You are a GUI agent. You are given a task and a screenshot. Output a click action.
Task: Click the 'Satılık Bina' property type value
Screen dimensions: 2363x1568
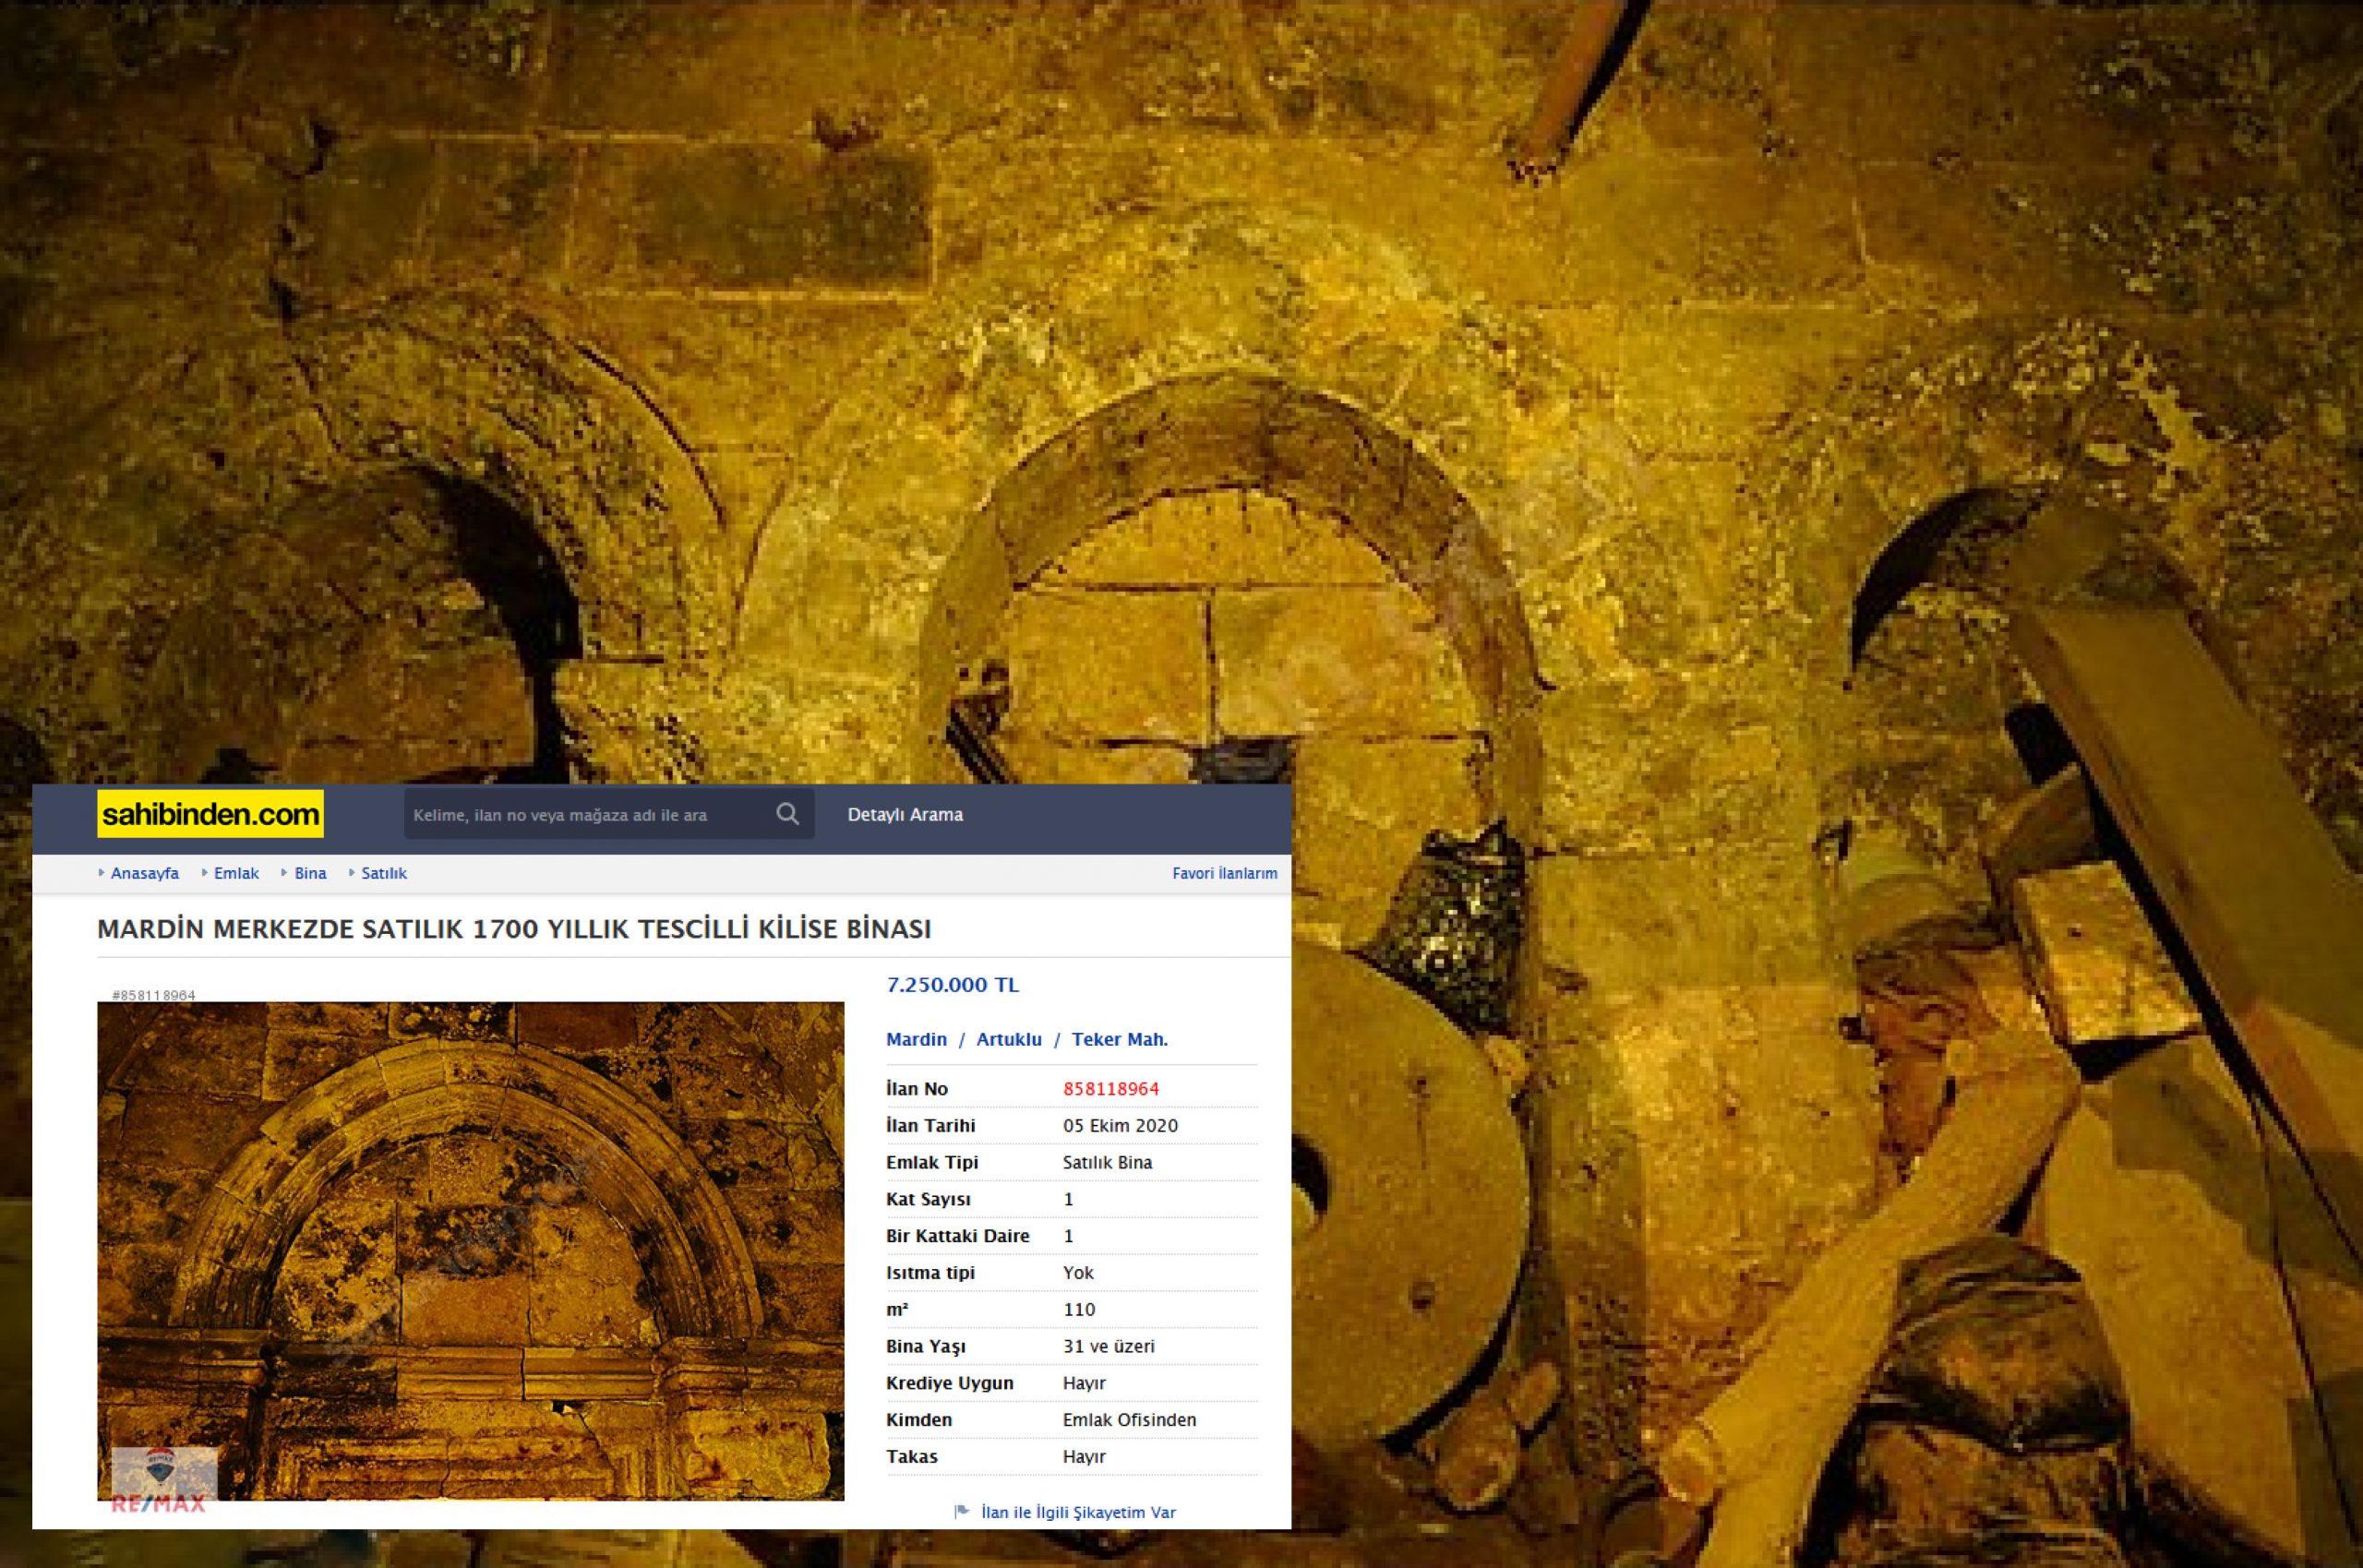[x=1107, y=1162]
